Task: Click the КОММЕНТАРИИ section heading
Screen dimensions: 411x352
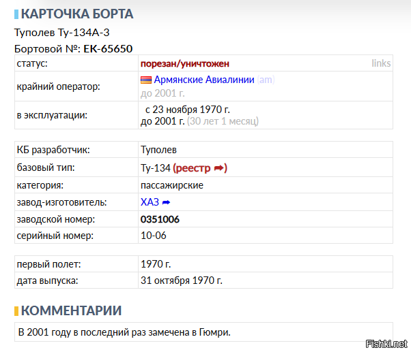Action: [71, 311]
